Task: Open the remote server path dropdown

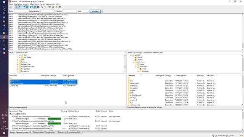Action: click(242, 53)
